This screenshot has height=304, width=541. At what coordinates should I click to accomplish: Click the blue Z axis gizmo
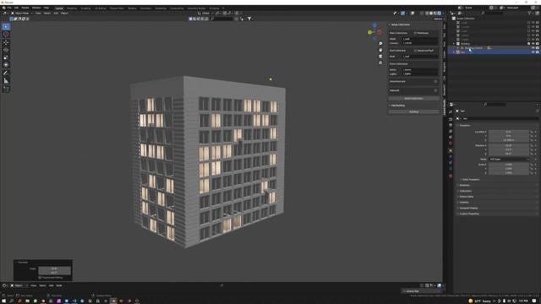374,25
